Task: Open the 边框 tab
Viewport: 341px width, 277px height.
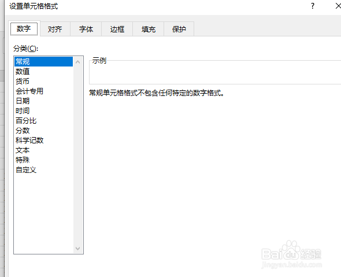Action: [117, 29]
